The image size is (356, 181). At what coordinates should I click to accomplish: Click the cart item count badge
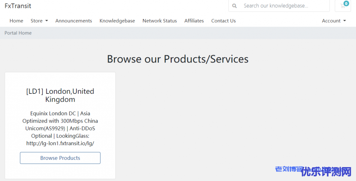tap(346, 3)
